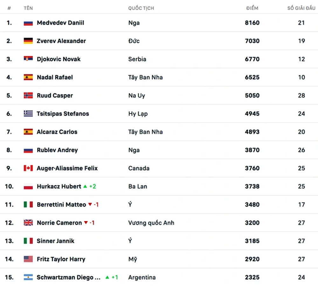Click the QUỐC TỊCH column header
The width and height of the screenshot is (318, 286).
pyautogui.click(x=141, y=8)
